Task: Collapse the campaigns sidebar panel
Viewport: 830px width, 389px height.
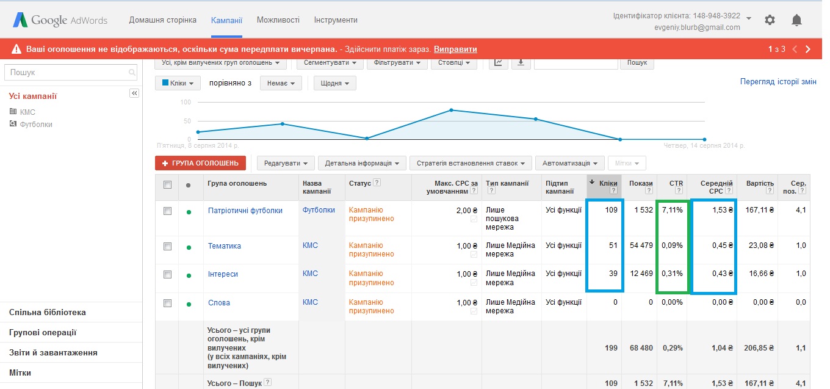Action: [x=135, y=93]
